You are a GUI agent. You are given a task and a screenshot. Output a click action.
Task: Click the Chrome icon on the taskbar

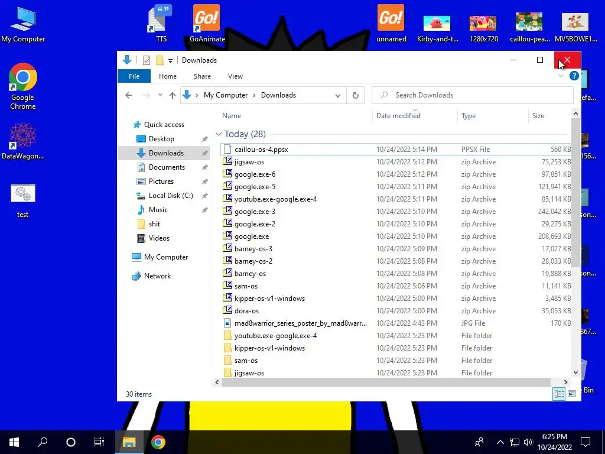[x=158, y=442]
